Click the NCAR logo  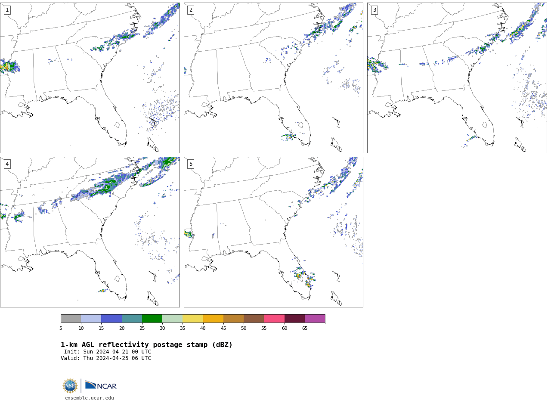coord(101,385)
